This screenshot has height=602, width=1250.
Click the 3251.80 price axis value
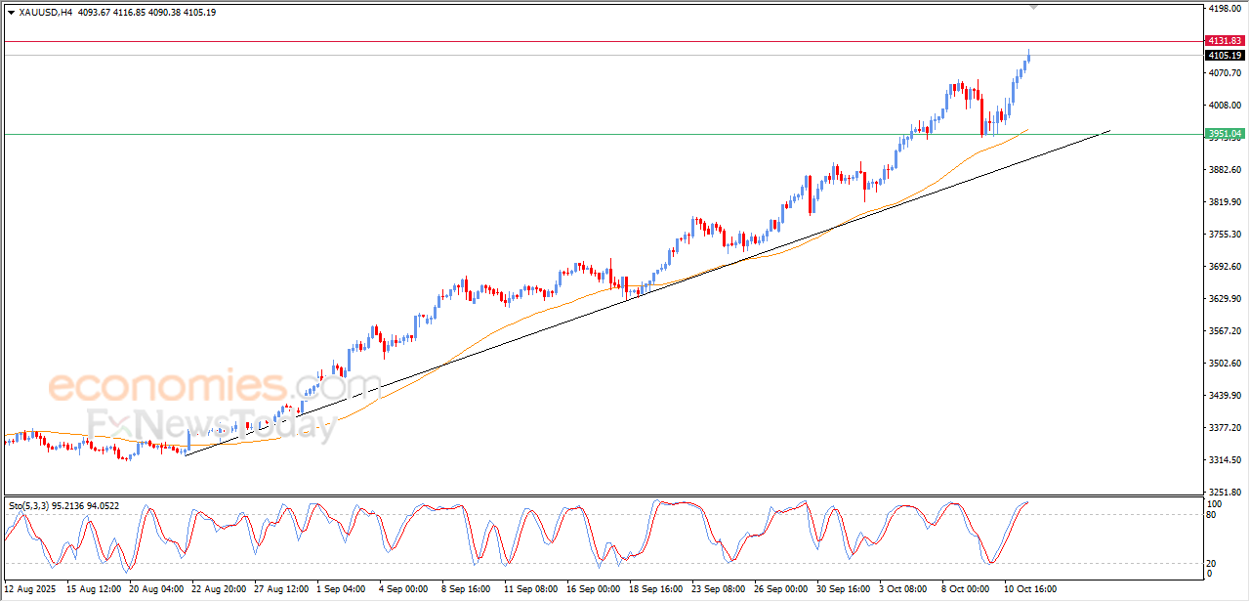tap(1224, 493)
